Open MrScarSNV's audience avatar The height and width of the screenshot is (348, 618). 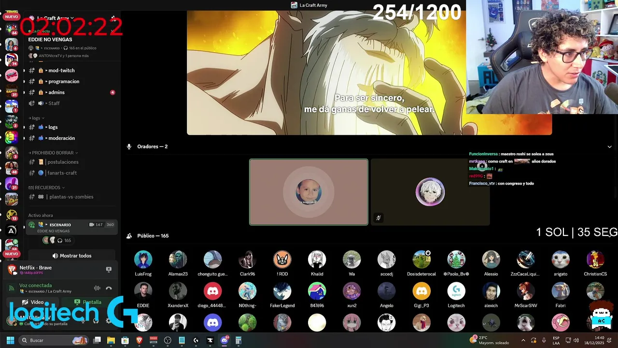click(525, 291)
